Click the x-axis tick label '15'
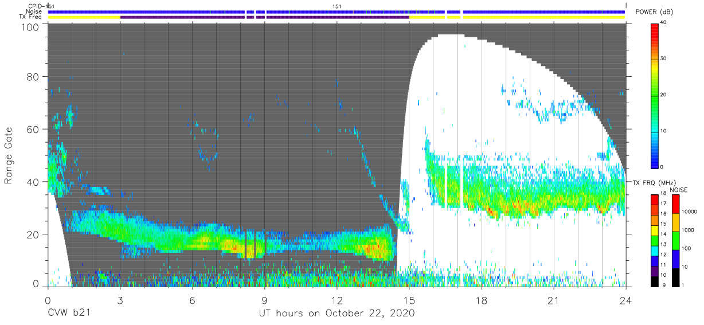 (409, 300)
